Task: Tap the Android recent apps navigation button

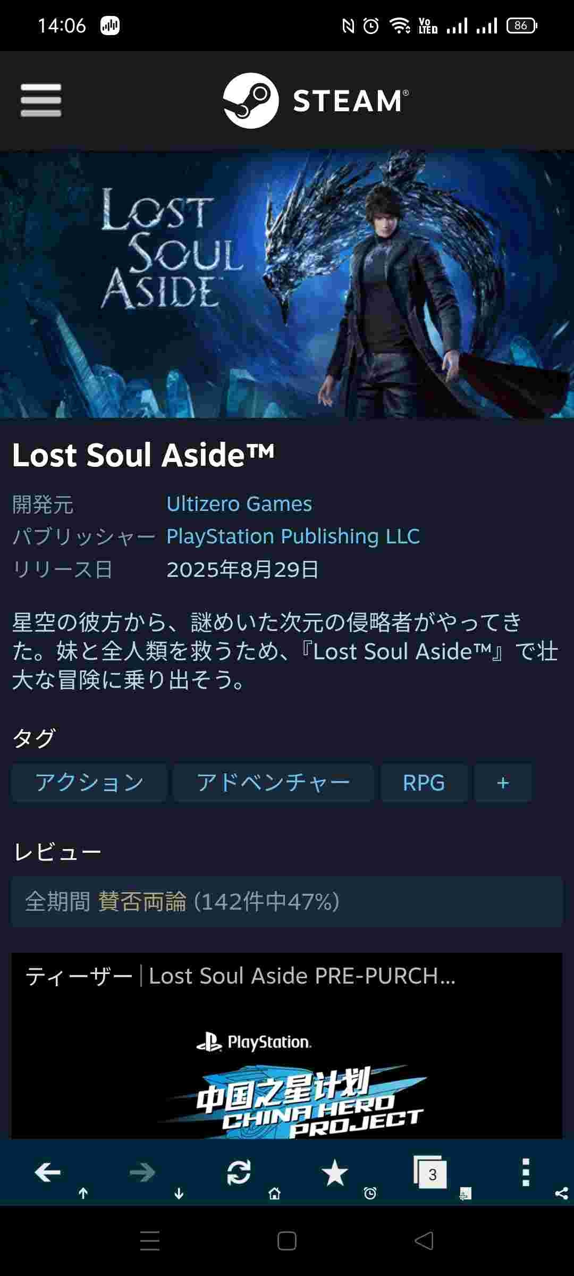Action: pyautogui.click(x=150, y=1241)
